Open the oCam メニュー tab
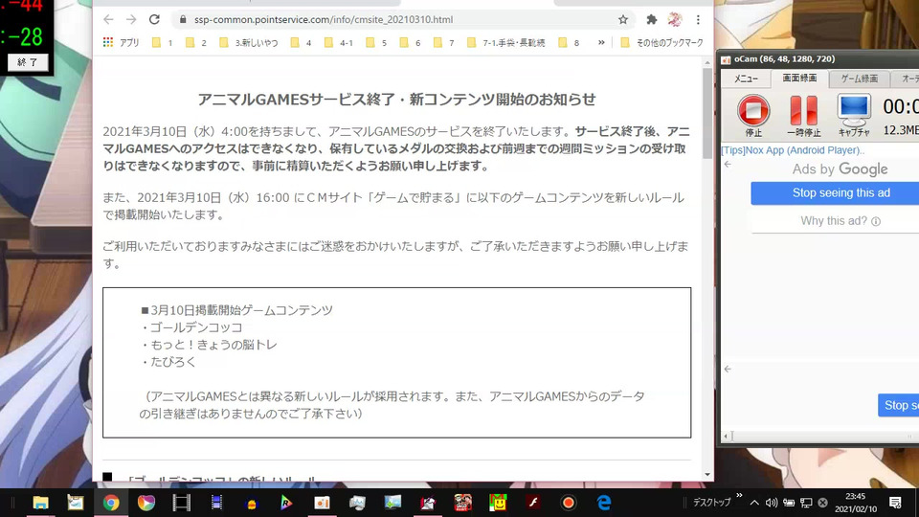 746,79
